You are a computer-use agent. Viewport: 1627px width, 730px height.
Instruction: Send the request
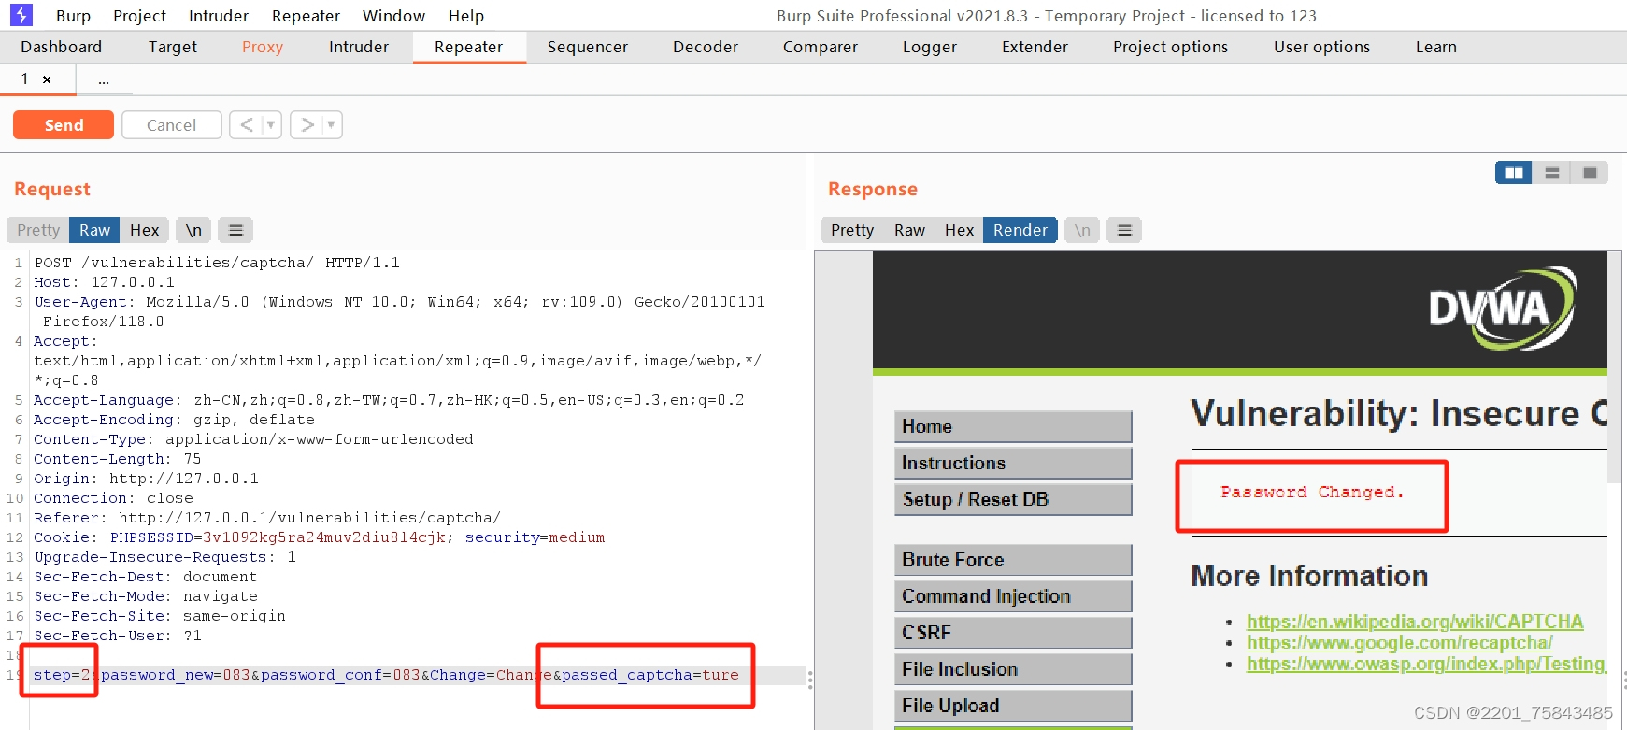tap(64, 124)
